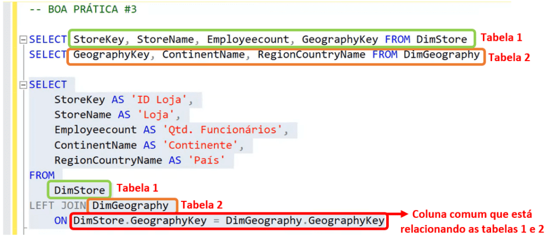560x244 pixels.
Task: Click DimStore.GeographyKey in the ON clause
Action: [139, 221]
